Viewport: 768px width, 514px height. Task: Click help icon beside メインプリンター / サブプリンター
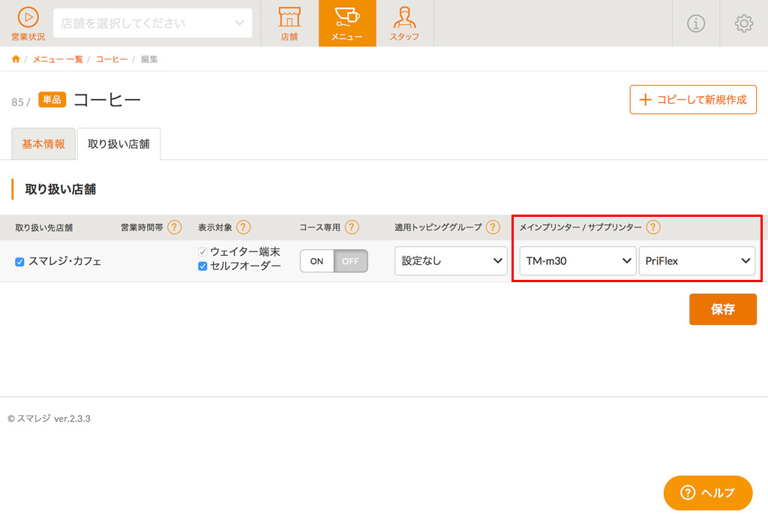click(653, 227)
